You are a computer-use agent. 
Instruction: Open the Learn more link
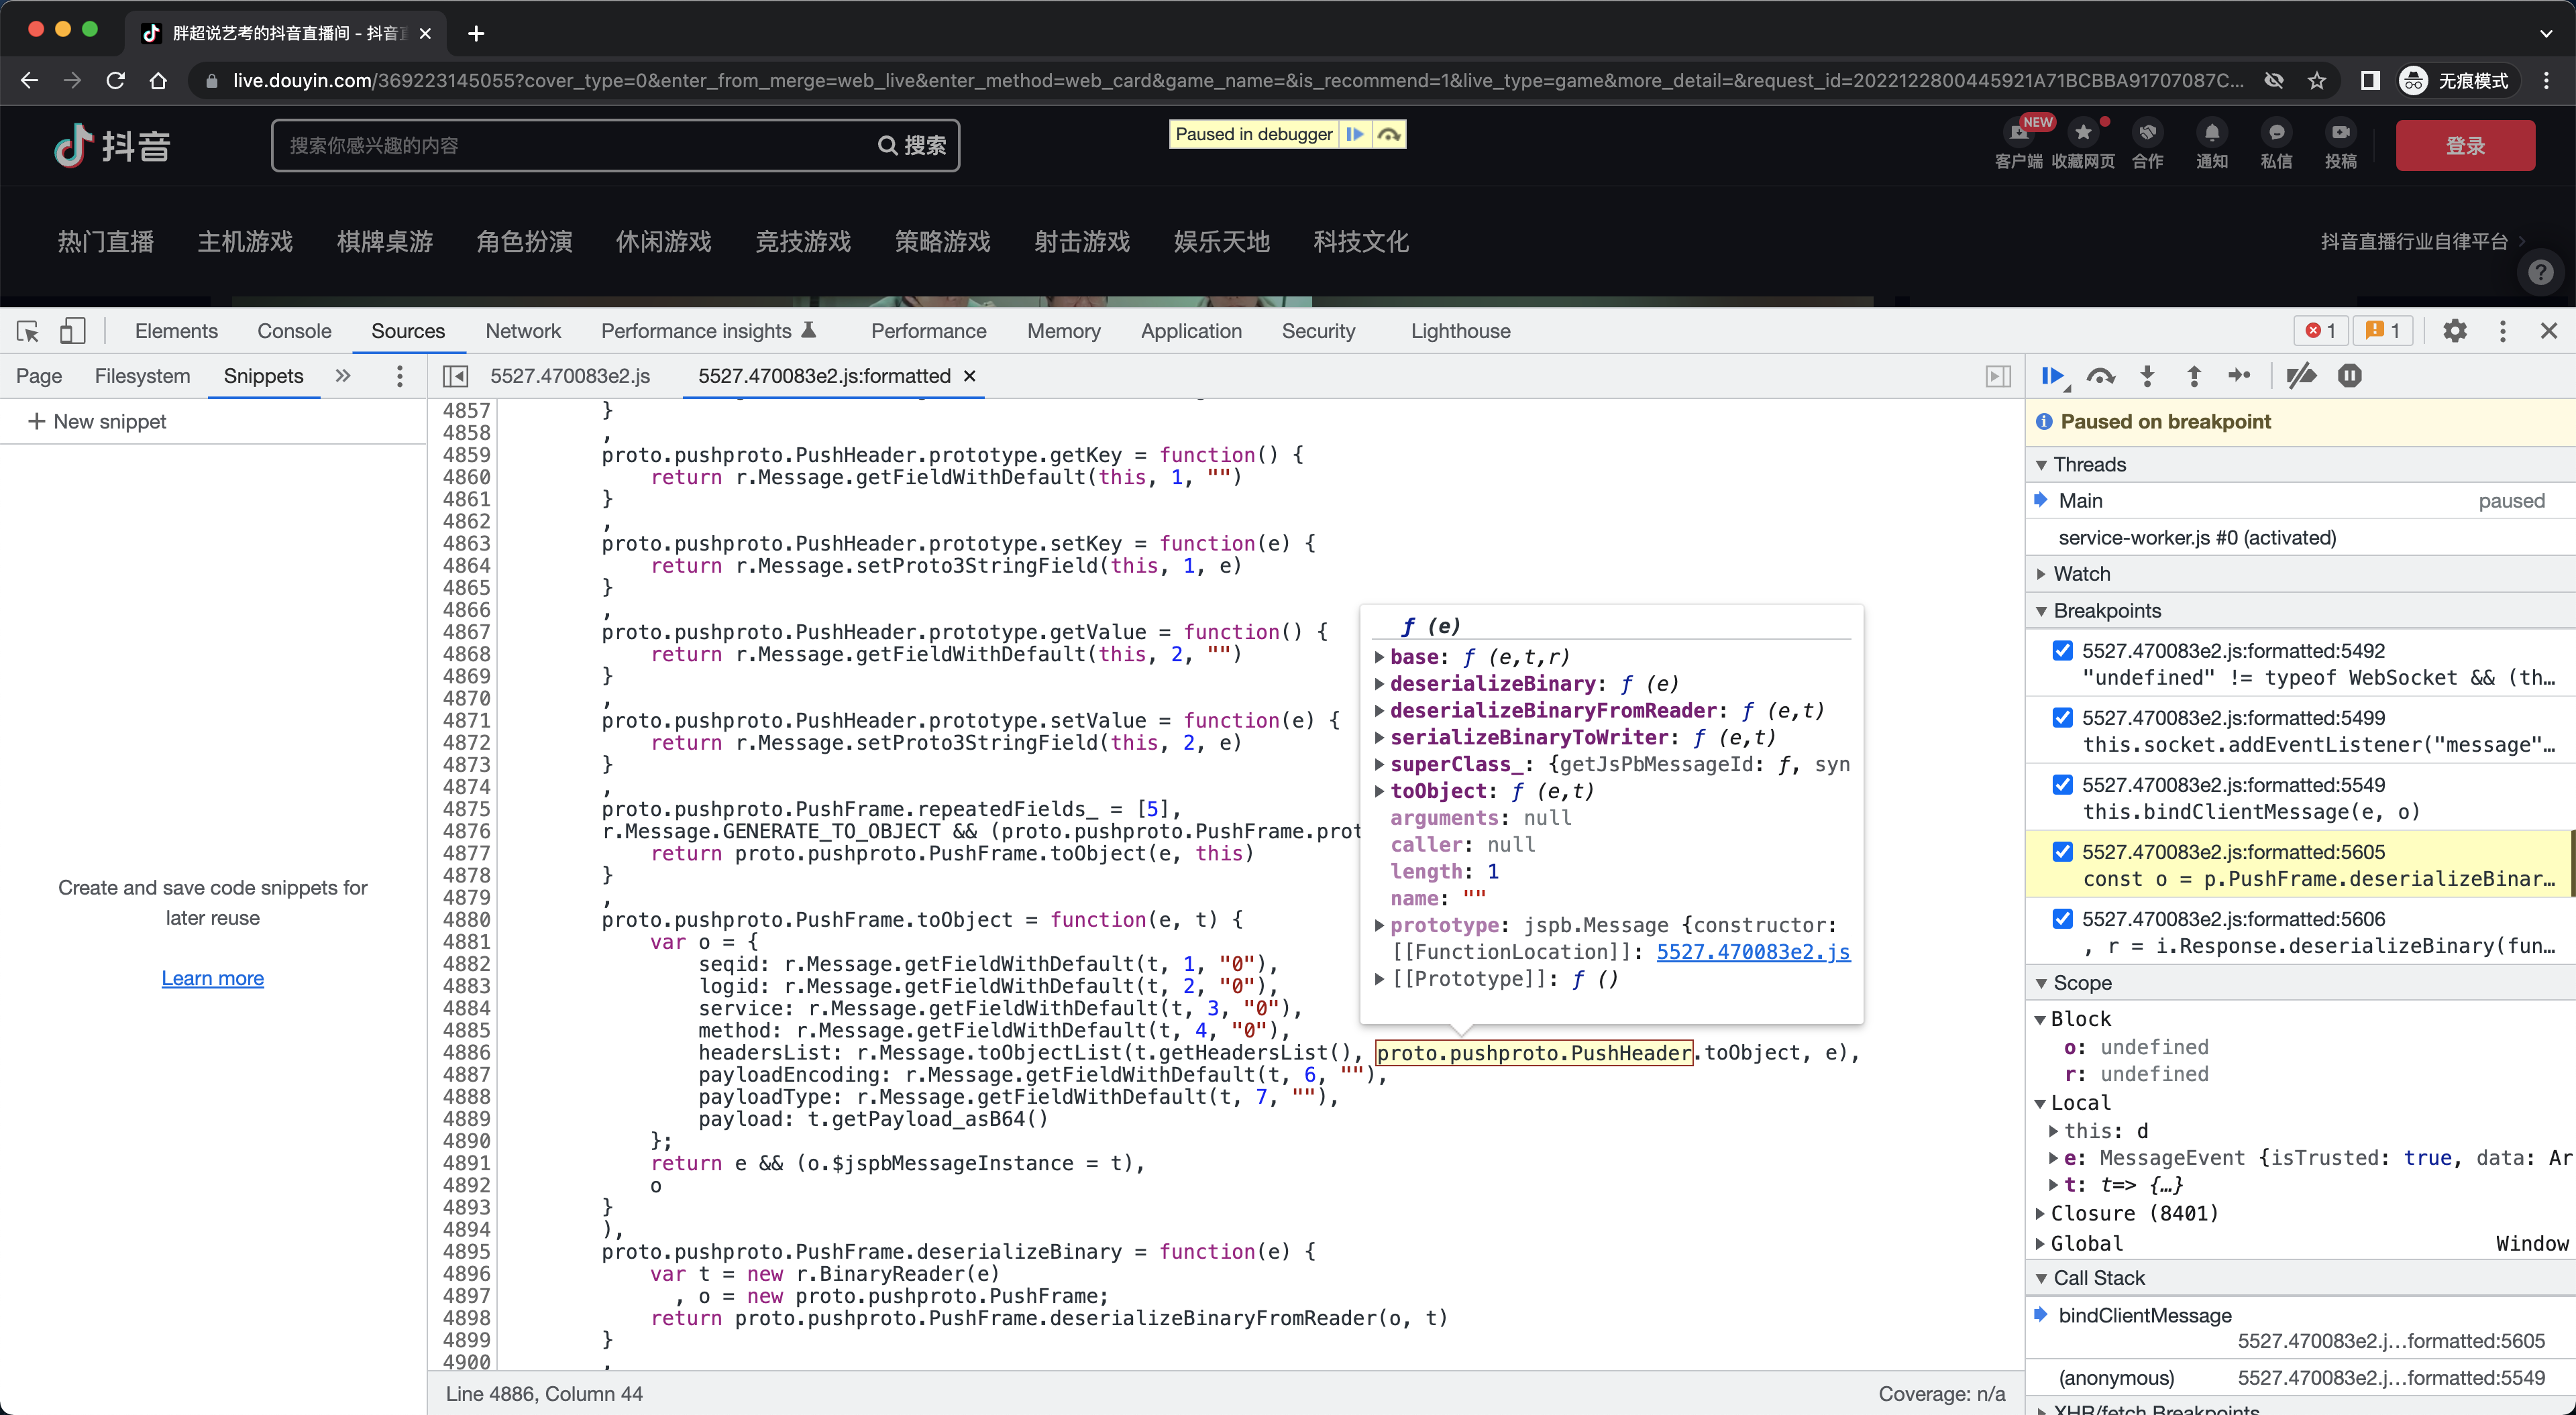[x=213, y=979]
